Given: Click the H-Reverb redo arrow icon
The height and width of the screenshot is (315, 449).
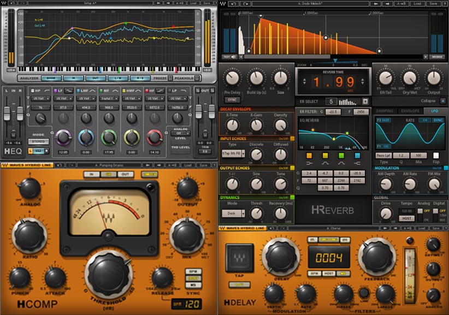Looking at the screenshot, I should point(245,4).
